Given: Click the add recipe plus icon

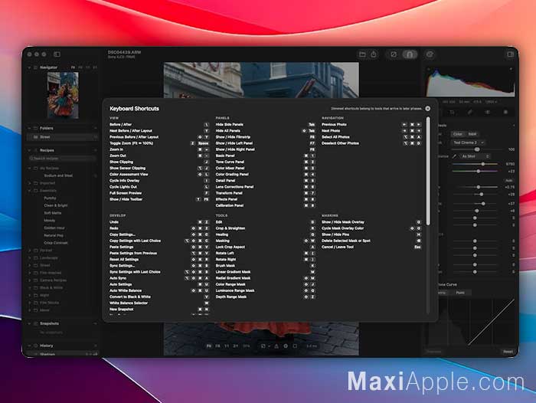Looking at the screenshot, I should (x=96, y=150).
